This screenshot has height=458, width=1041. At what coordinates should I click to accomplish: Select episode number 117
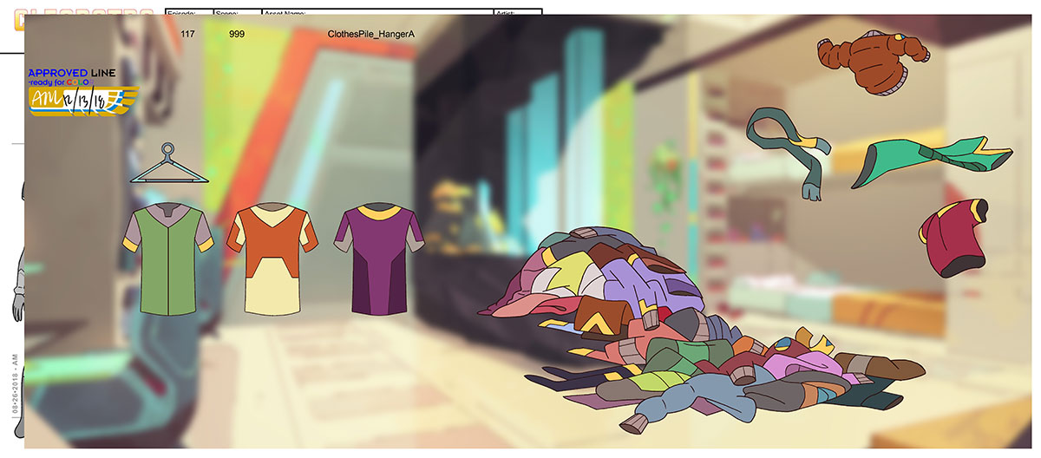(187, 34)
